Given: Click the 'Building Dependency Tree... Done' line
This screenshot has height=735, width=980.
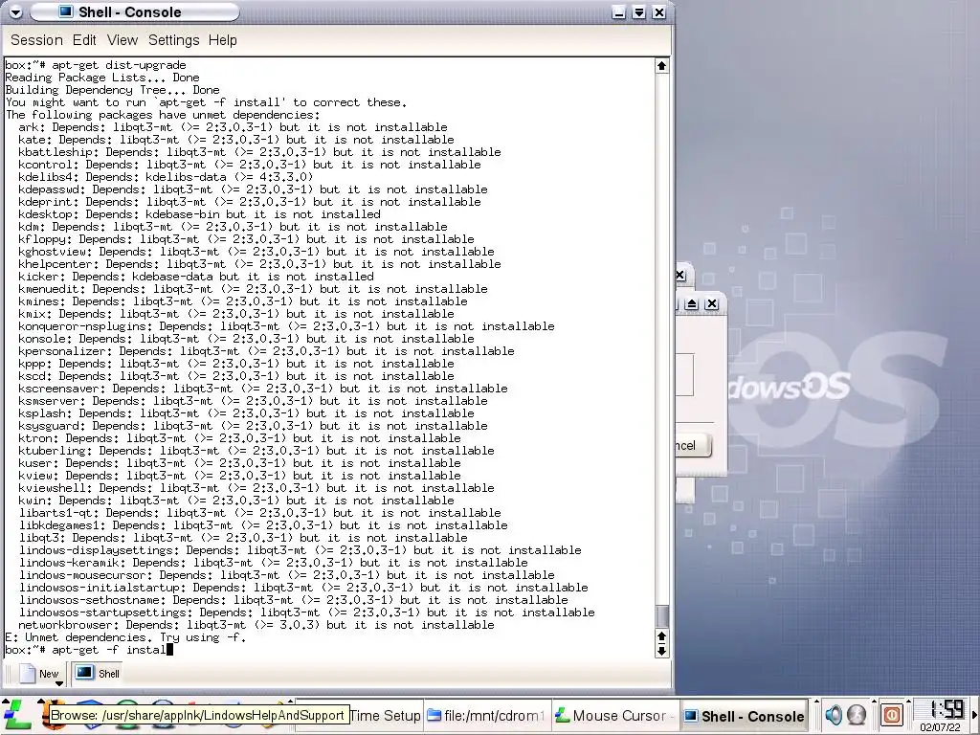Looking at the screenshot, I should coord(113,90).
